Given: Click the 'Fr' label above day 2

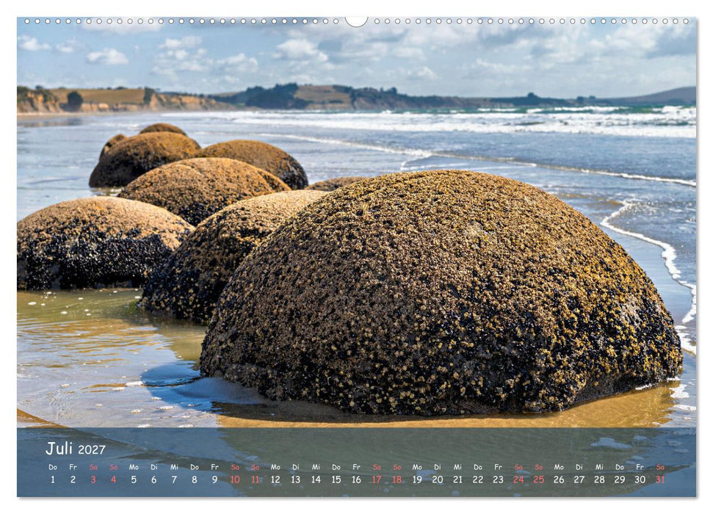Looking at the screenshot, I should tap(73, 467).
